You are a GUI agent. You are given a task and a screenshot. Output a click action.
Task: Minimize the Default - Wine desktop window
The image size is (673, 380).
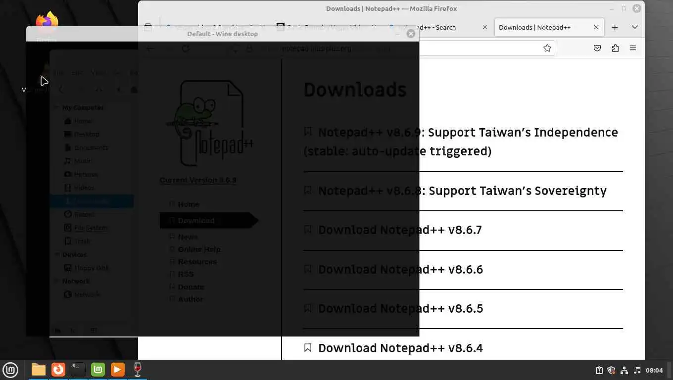click(x=397, y=34)
